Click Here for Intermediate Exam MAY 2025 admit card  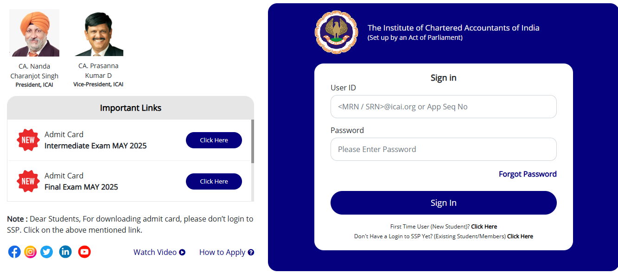[214, 140]
